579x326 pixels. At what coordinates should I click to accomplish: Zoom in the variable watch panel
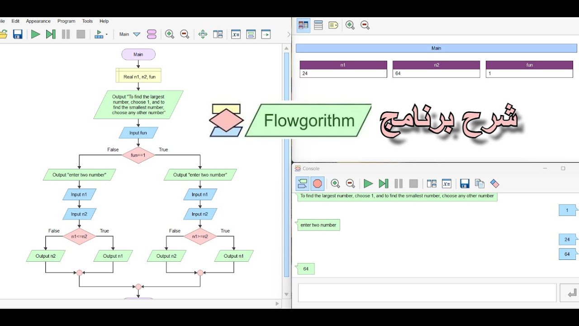pos(350,25)
